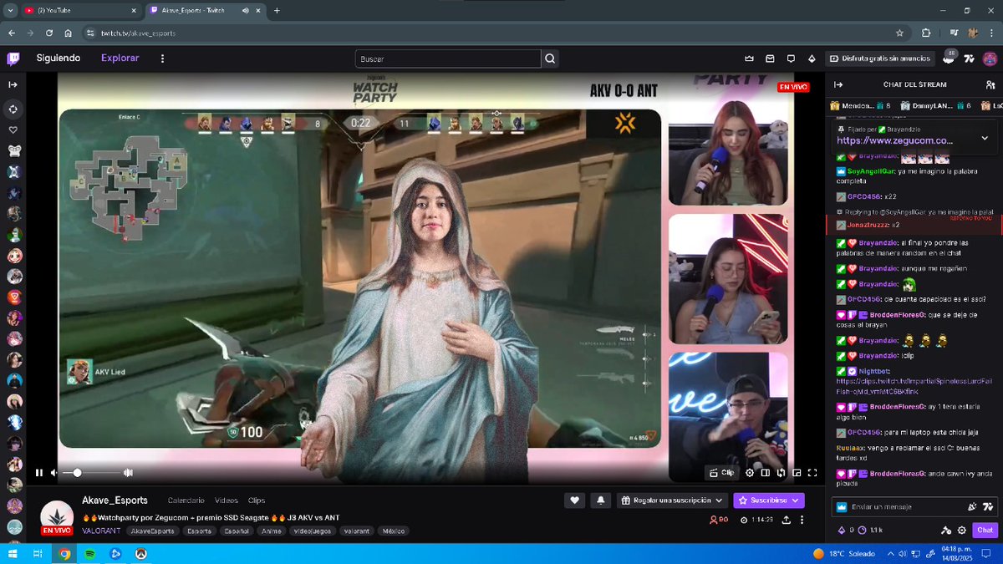Open Spotify from the taskbar

point(90,553)
